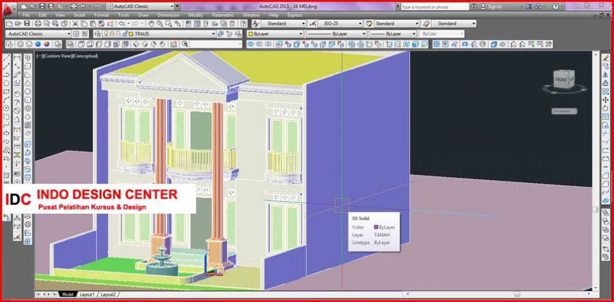Open the lineweight ByLayer dropdown
The width and height of the screenshot is (614, 302).
(x=414, y=34)
